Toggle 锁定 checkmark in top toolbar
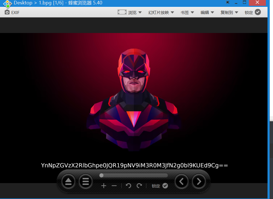The width and height of the screenshot is (273, 199). (x=258, y=12)
